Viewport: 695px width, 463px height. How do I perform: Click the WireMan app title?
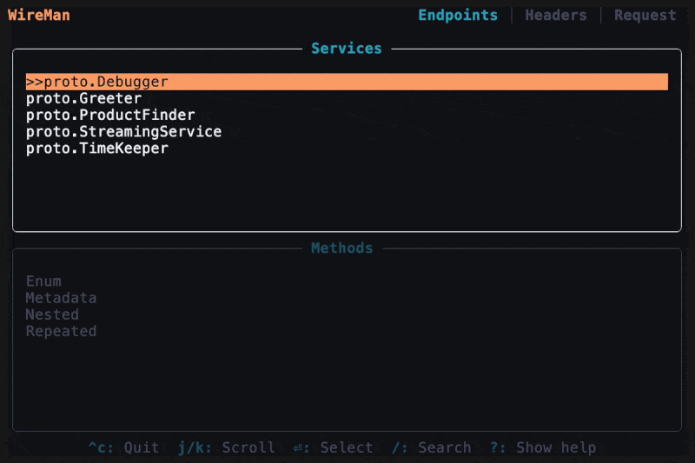point(39,15)
